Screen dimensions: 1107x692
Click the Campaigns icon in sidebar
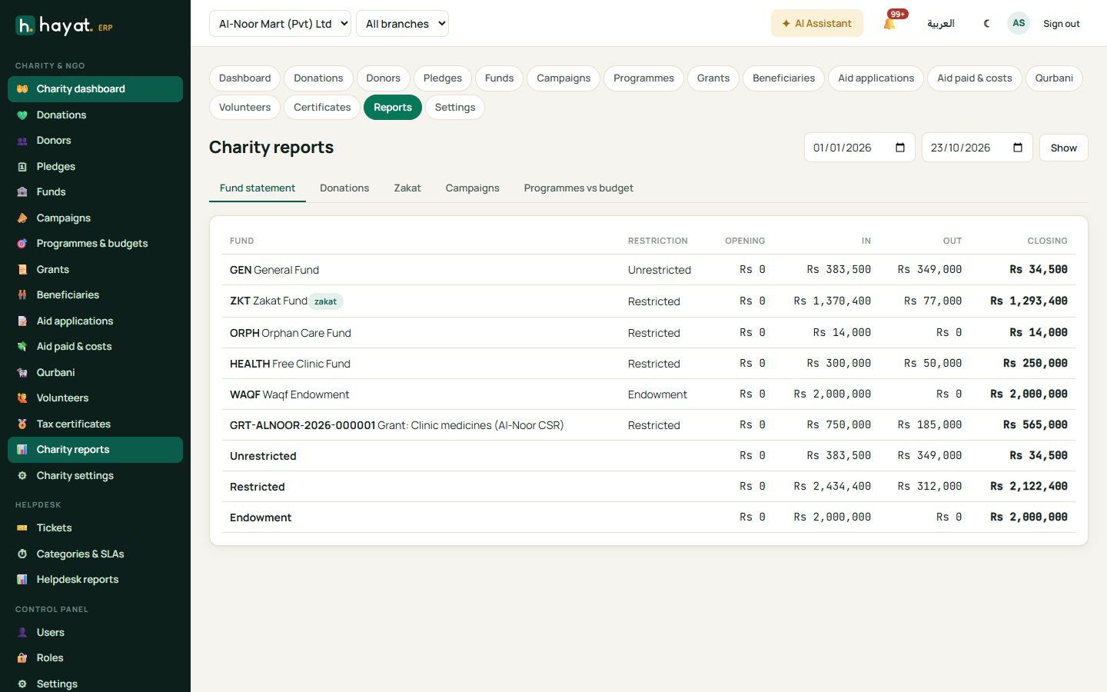pos(22,218)
